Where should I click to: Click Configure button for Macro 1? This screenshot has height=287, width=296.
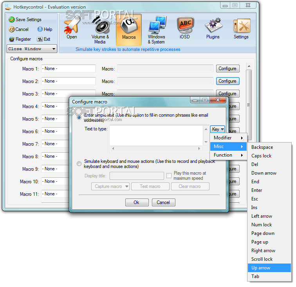(227, 69)
